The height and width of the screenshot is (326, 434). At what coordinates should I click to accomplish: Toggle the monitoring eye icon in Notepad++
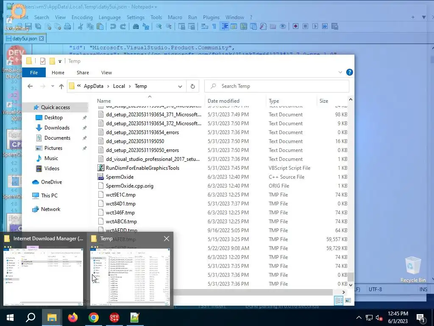pos(283,27)
